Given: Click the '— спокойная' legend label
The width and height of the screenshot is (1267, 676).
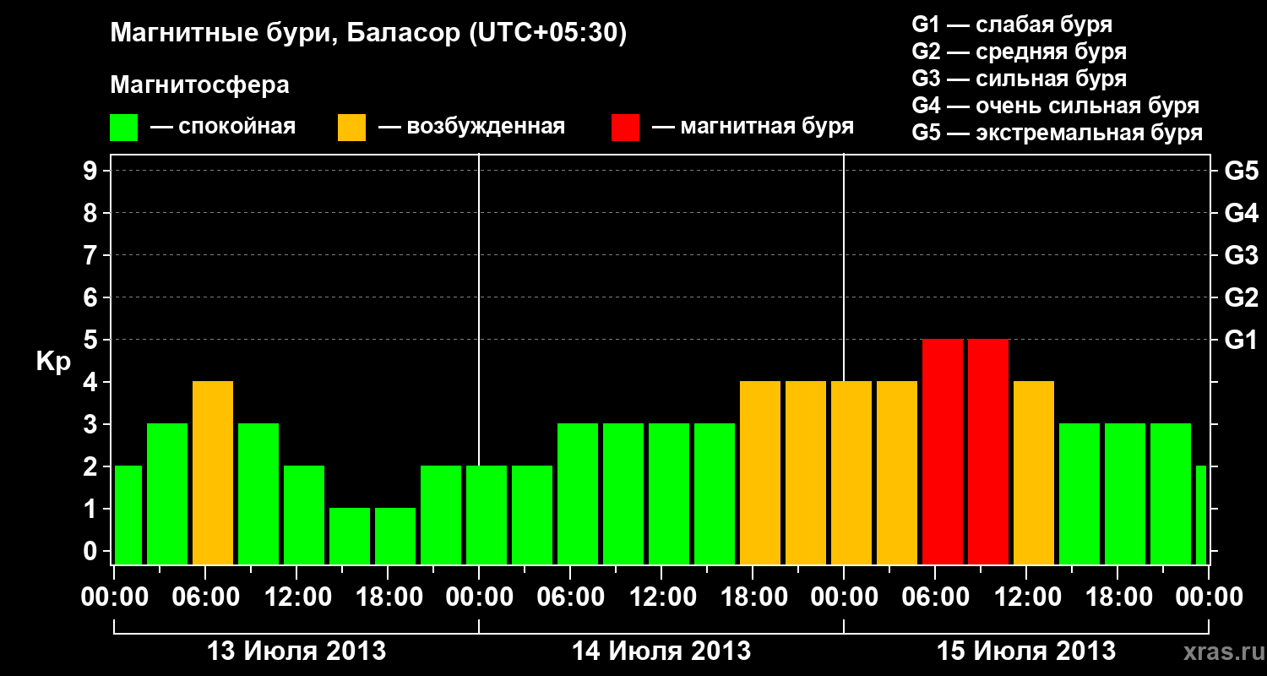Looking at the screenshot, I should click(x=223, y=127).
